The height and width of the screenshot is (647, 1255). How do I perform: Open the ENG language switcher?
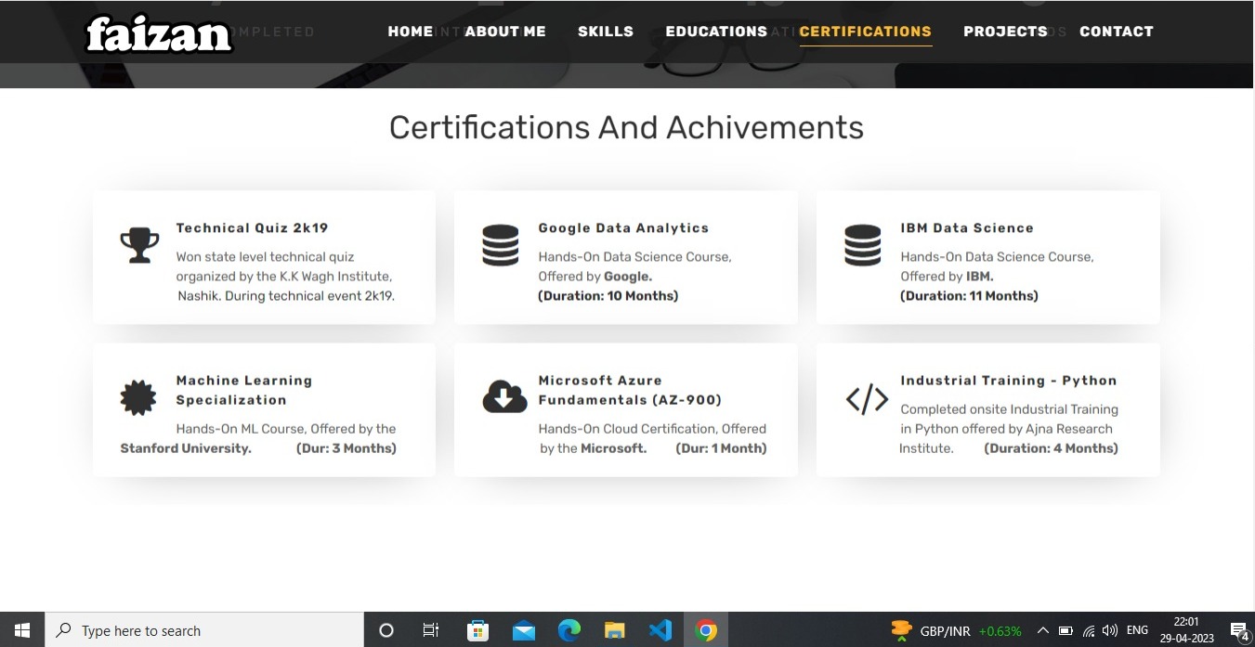[1138, 630]
